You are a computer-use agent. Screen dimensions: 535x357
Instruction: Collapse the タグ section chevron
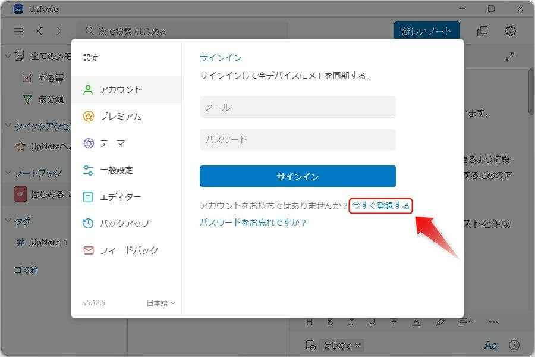tap(8, 220)
